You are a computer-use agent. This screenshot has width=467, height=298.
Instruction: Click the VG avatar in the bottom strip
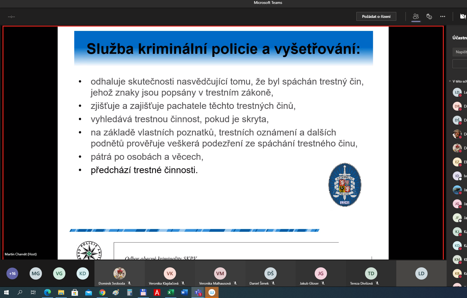pyautogui.click(x=59, y=273)
